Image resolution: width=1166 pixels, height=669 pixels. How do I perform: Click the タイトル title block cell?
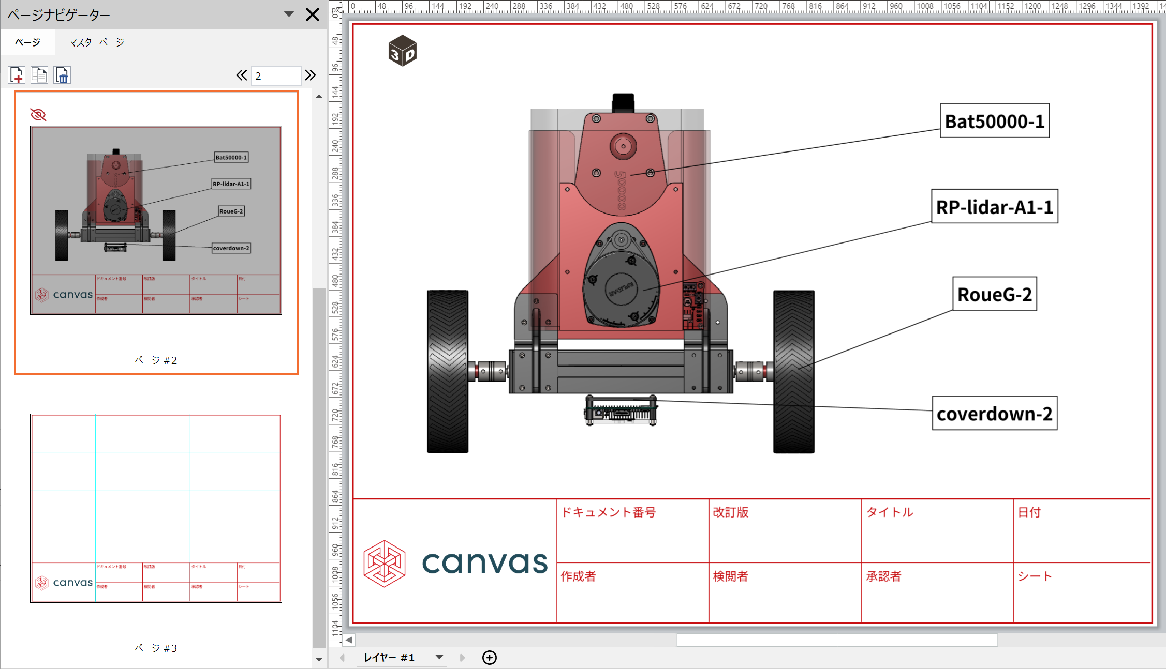[937, 531]
